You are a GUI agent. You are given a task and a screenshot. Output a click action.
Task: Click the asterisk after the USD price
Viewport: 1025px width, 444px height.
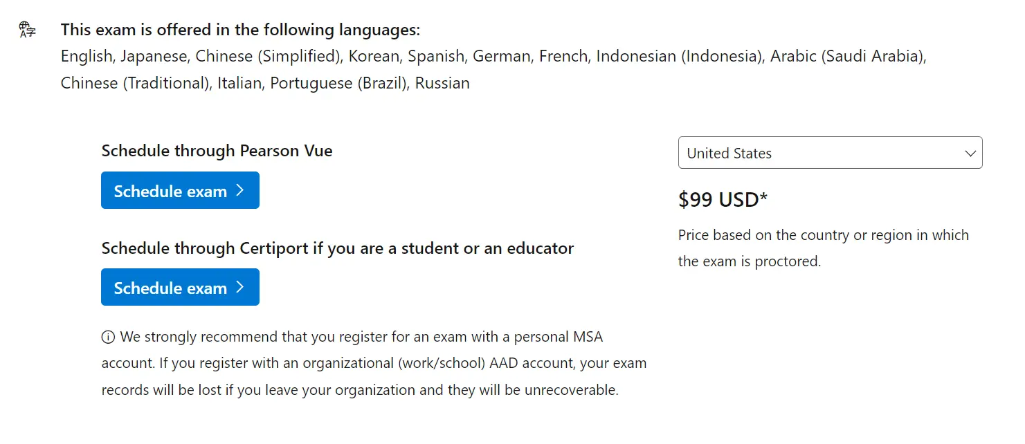(x=764, y=198)
